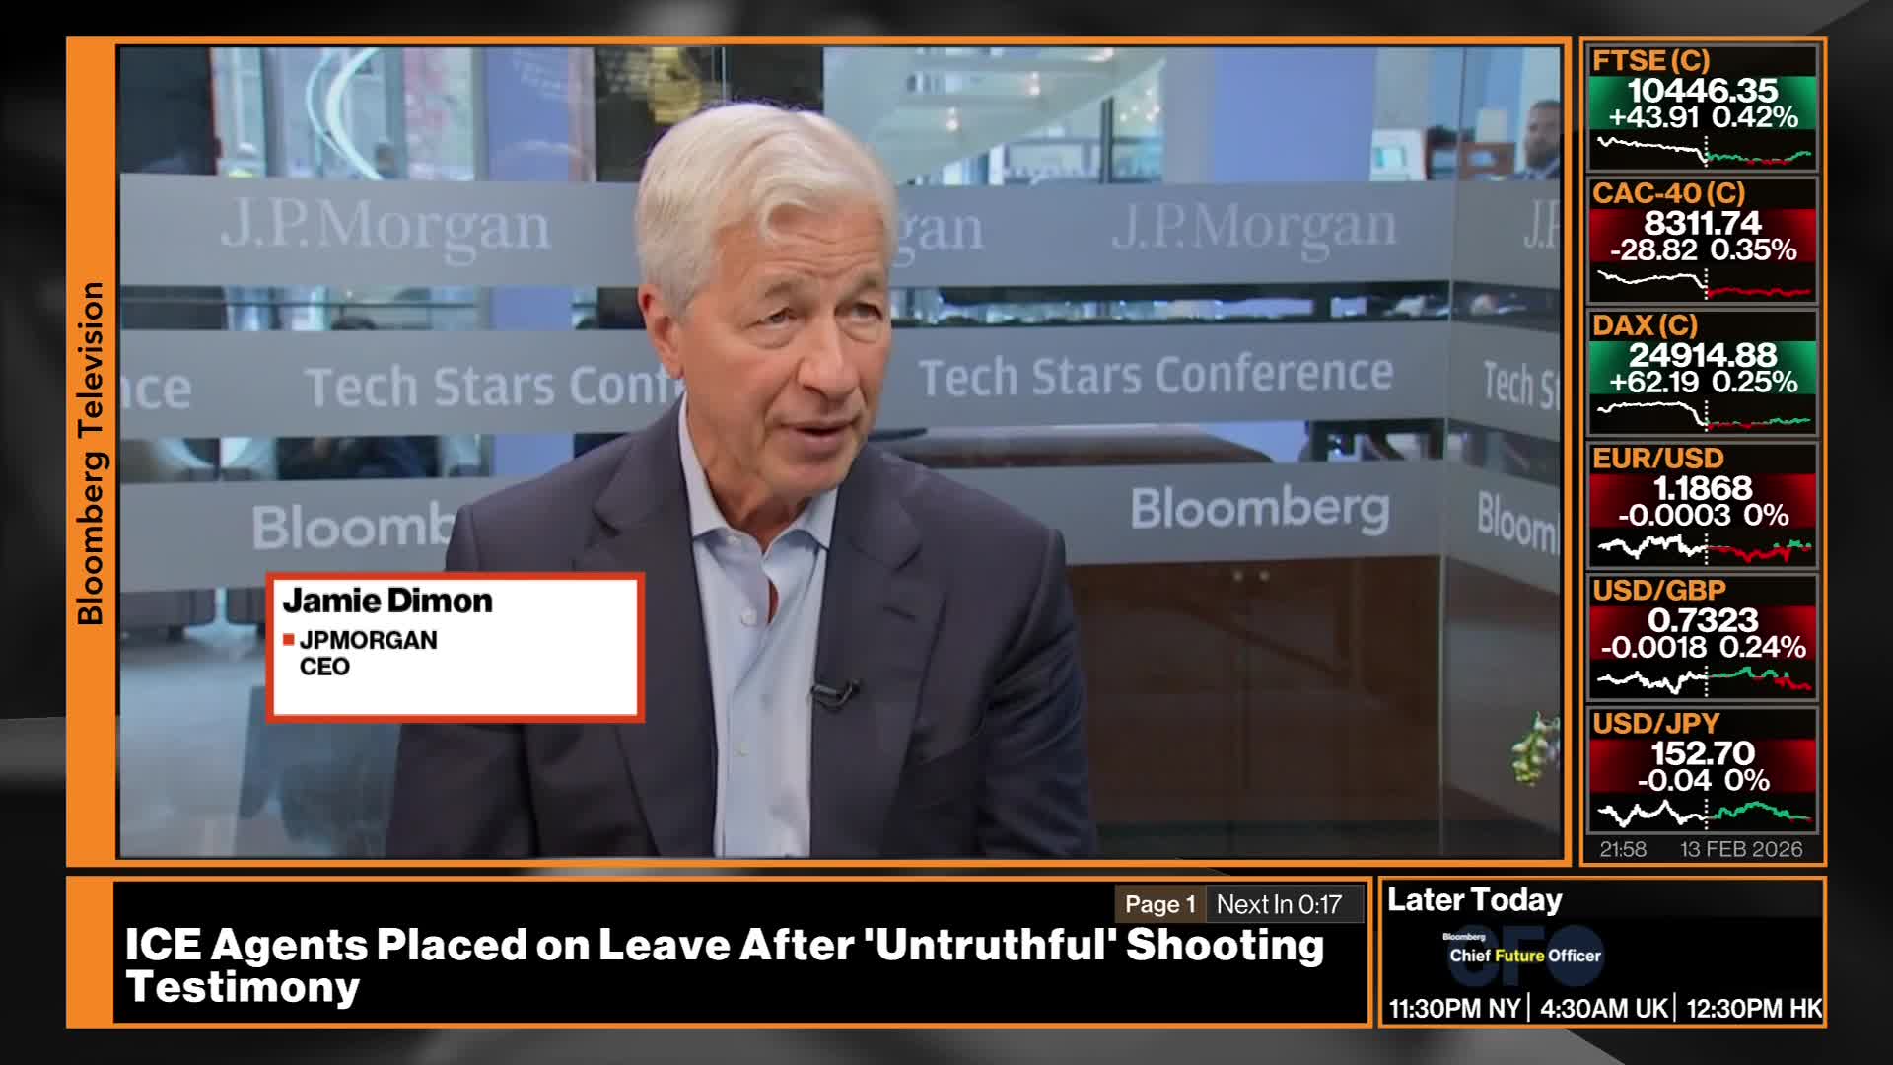Image resolution: width=1893 pixels, height=1065 pixels.
Task: Click the USD/JPY mini sparkline chart
Action: (1703, 814)
